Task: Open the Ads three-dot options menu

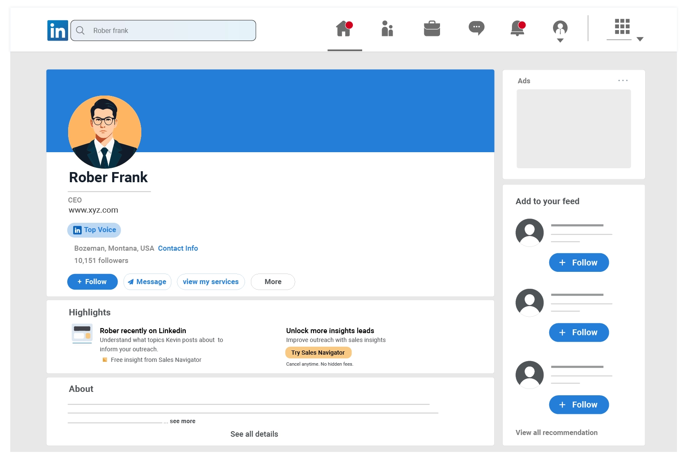Action: coord(622,80)
